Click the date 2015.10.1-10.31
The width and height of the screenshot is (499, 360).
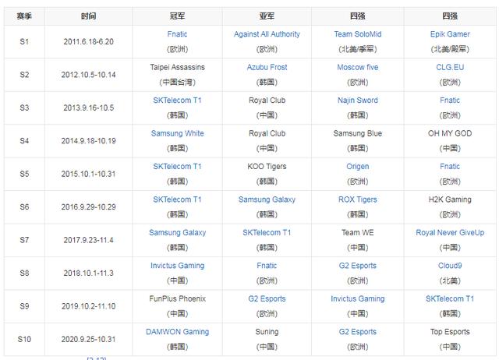click(88, 174)
